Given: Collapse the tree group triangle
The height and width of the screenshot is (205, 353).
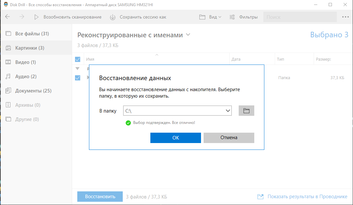Looking at the screenshot, I should [77, 68].
